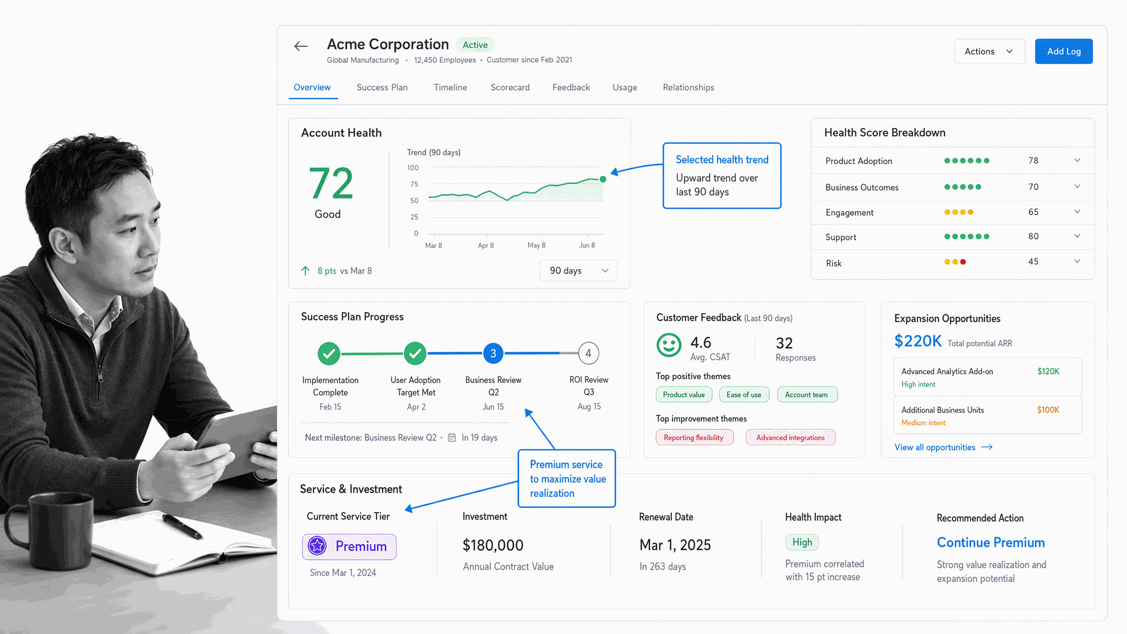
Task: Click the User Adoption Target Met checkmark
Action: [x=415, y=353]
